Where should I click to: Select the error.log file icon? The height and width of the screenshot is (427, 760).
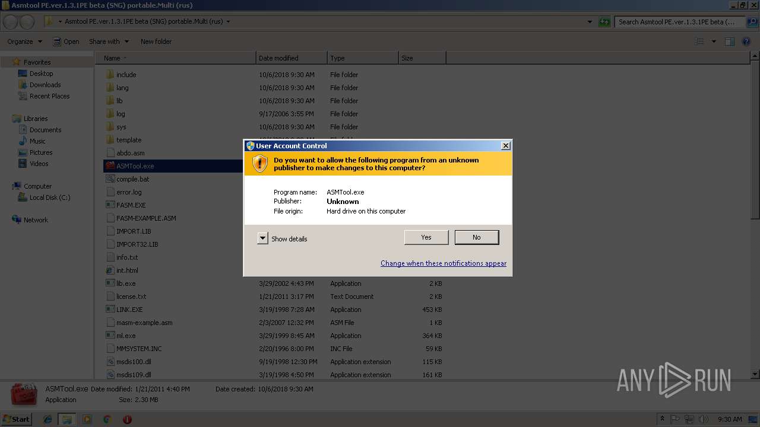point(110,192)
